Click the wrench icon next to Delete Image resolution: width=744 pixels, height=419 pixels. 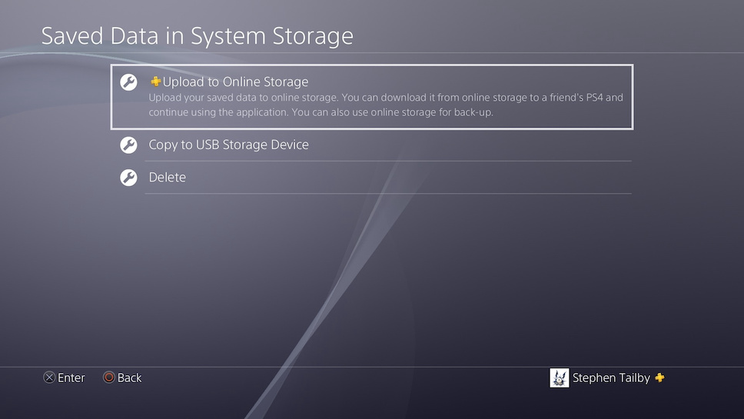click(x=128, y=177)
